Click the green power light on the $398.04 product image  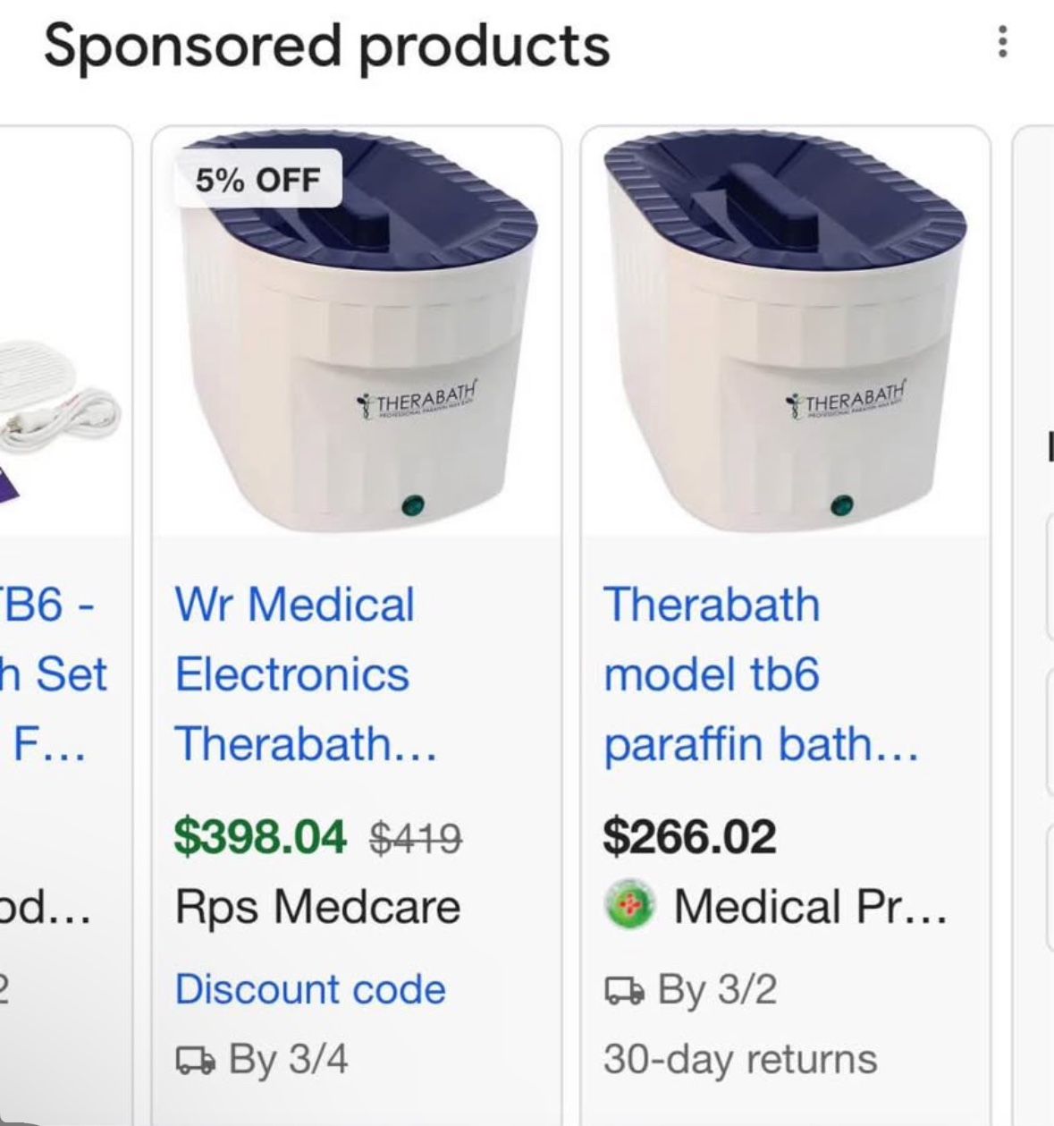[414, 506]
